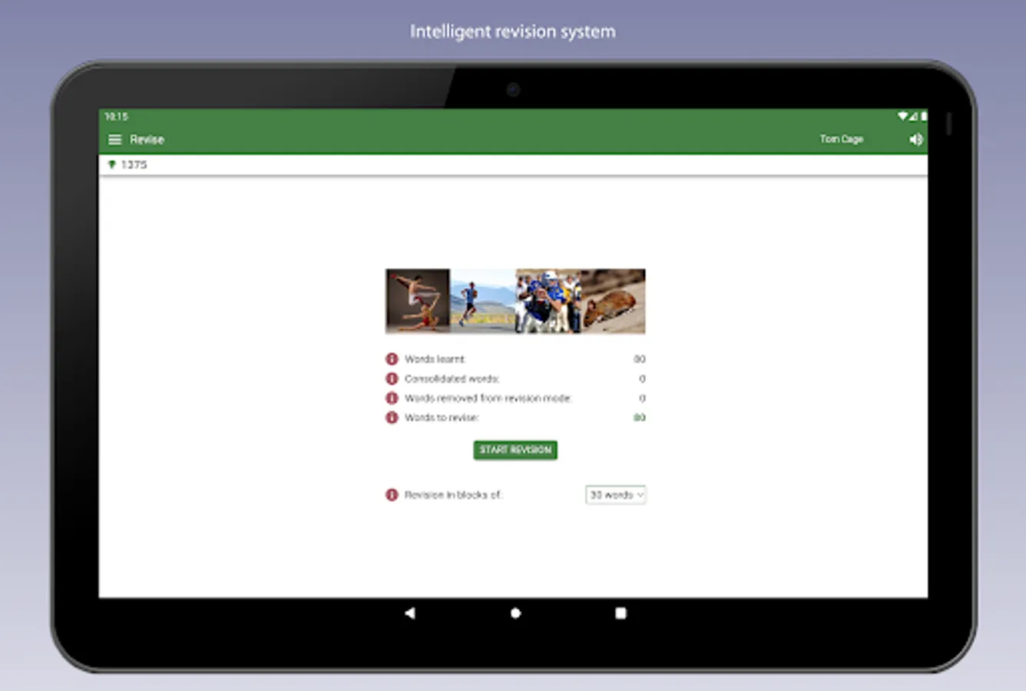This screenshot has height=691, width=1026.
Task: Tap the Consolidated words label
Action: (x=452, y=379)
